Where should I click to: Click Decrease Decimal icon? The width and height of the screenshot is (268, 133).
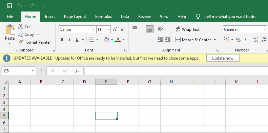263,40
